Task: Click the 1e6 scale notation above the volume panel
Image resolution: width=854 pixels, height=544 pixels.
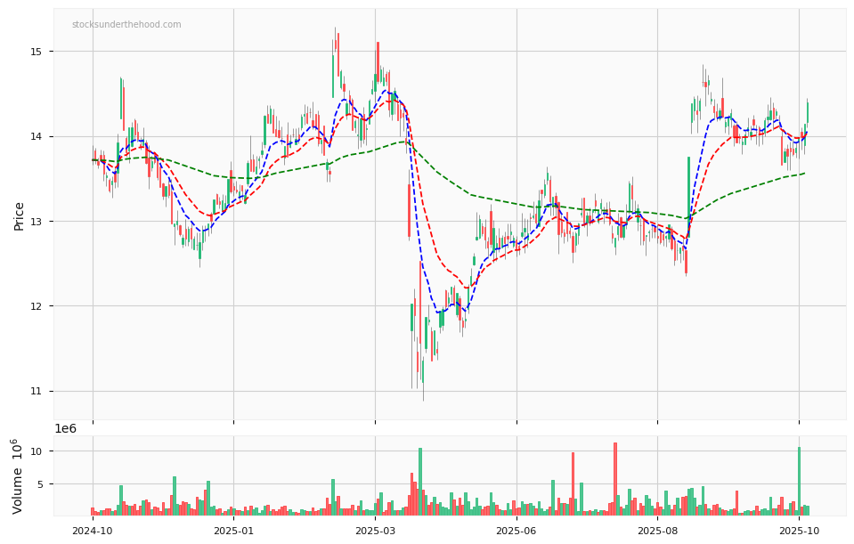Action: [65, 428]
